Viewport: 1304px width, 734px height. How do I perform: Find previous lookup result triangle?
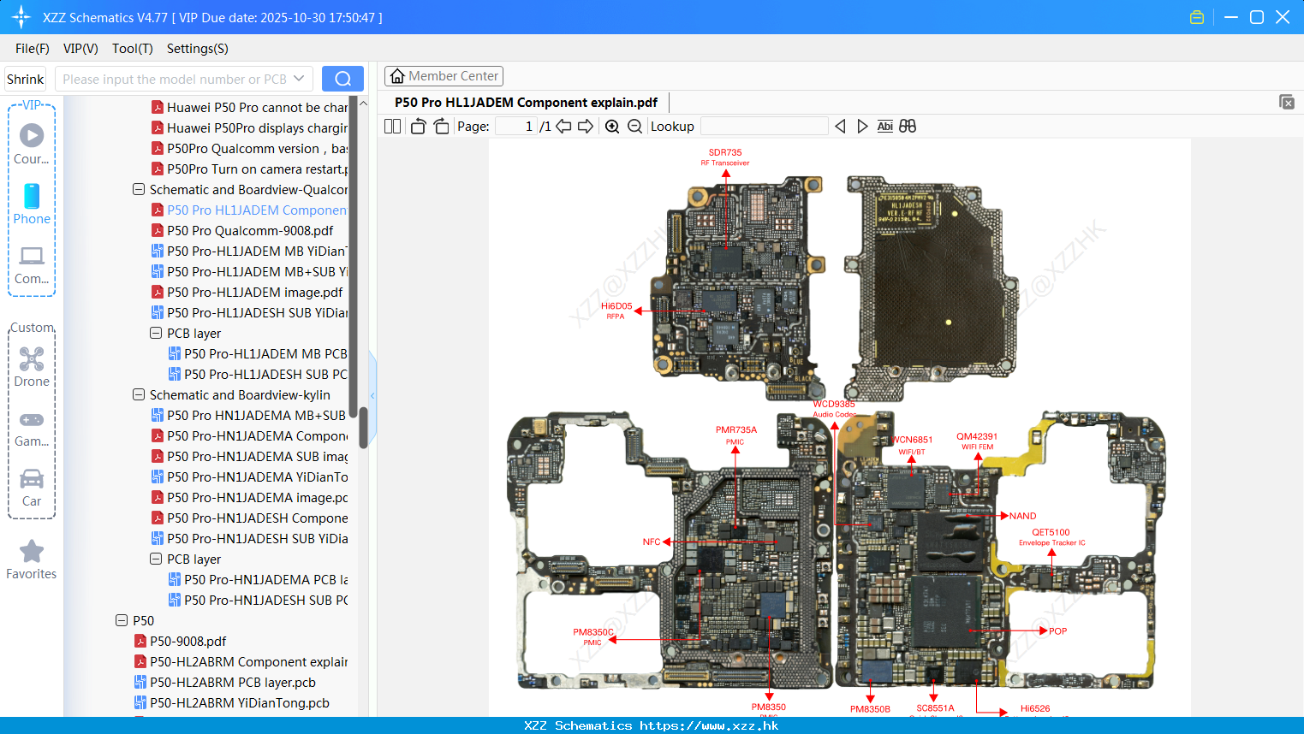point(840,127)
